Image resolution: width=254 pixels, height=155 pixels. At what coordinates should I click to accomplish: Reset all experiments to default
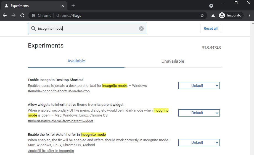click(x=211, y=29)
